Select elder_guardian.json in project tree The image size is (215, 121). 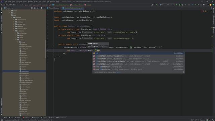[26, 80]
